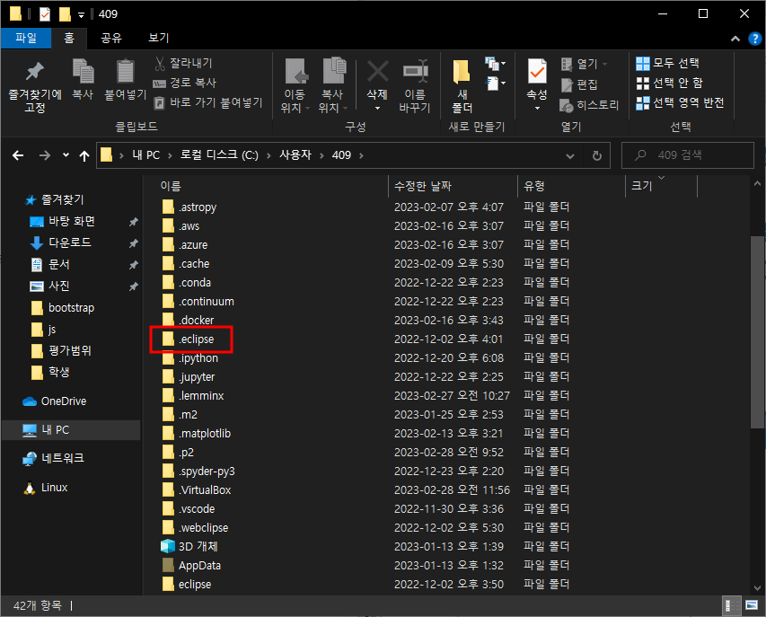Viewport: 766px width, 617px height.
Task: Open the New item dropdown in 새로 만들기
Action: (495, 64)
